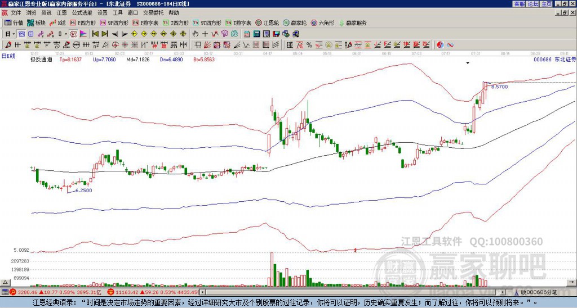Image resolution: width=577 pixels, height=308 pixels.
Task: Open the T四方形 tool
Action: click(x=175, y=22)
